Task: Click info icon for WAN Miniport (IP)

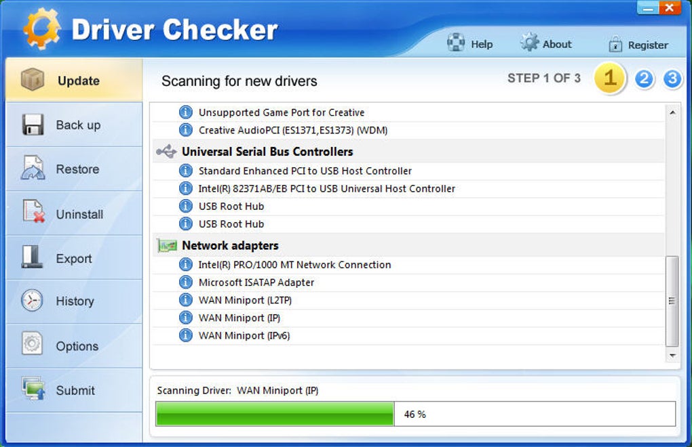Action: [186, 318]
